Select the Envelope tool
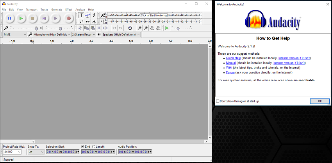The height and width of the screenshot is (163, 332). (87, 15)
